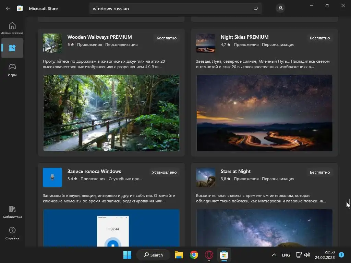Click the 4,7 star rating of Night Skies

click(226, 45)
